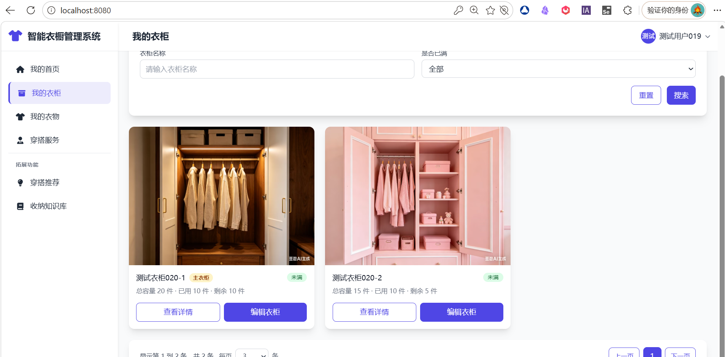The height and width of the screenshot is (357, 725).
Task: Open the Se extension icon
Action: [607, 10]
